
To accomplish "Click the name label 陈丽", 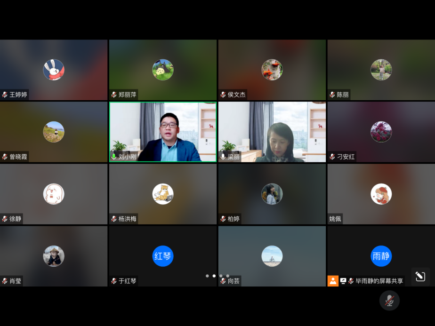I will [x=343, y=95].
